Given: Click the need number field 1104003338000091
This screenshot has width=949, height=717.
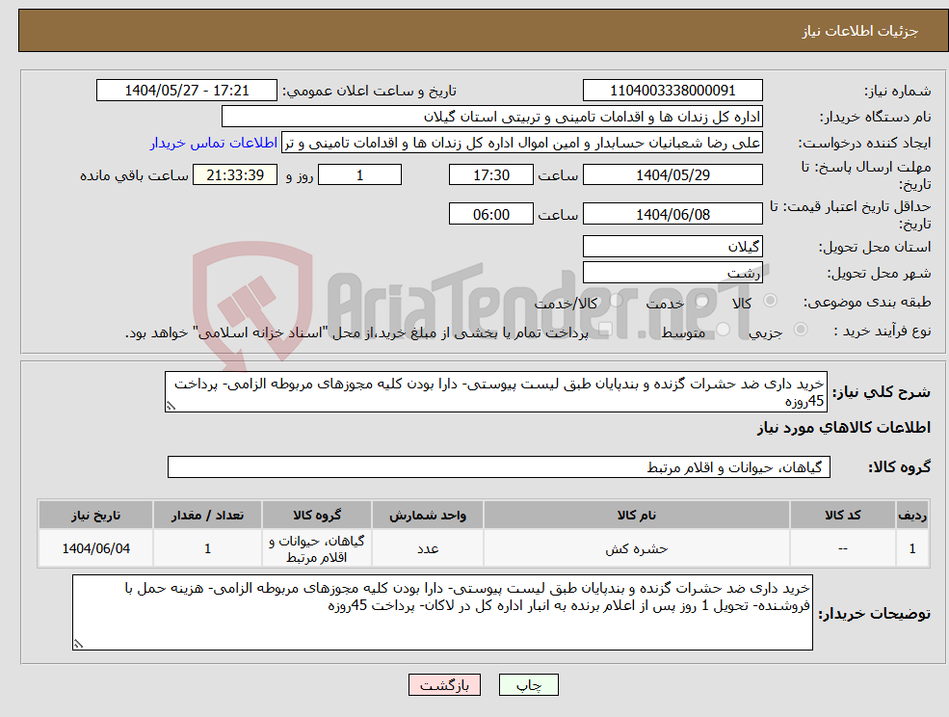Looking at the screenshot, I should (x=672, y=91).
